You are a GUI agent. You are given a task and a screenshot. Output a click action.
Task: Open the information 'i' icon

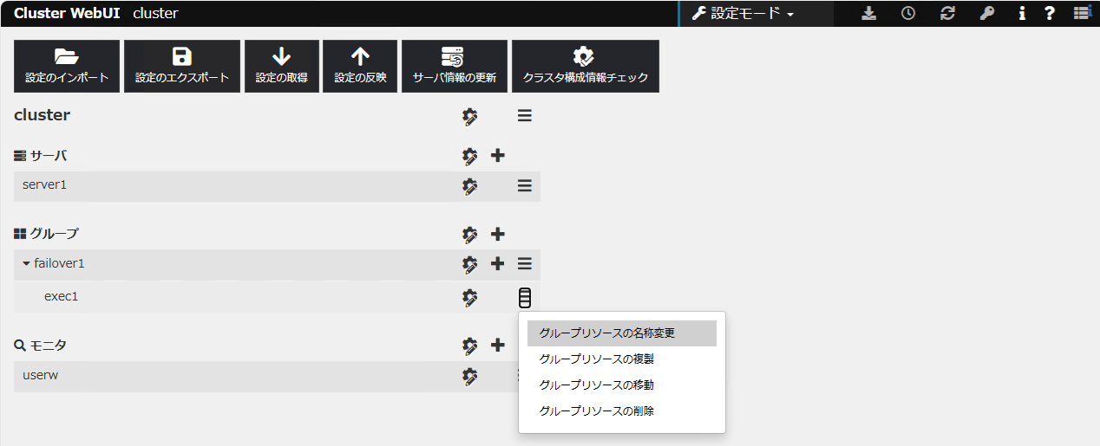pos(1022,14)
